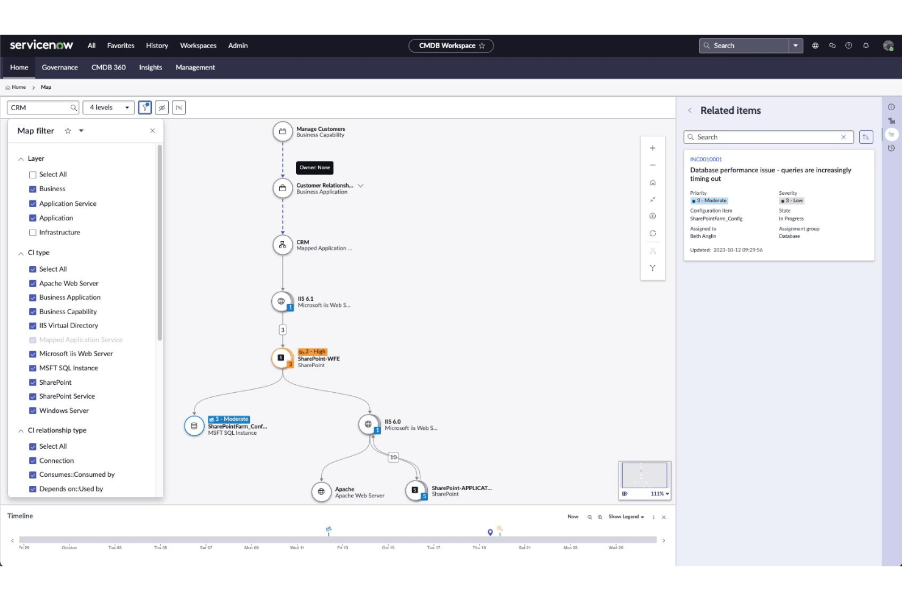Screen dimensions: 902x601
Task: Zoom in with the map plus icon
Action: (653, 148)
